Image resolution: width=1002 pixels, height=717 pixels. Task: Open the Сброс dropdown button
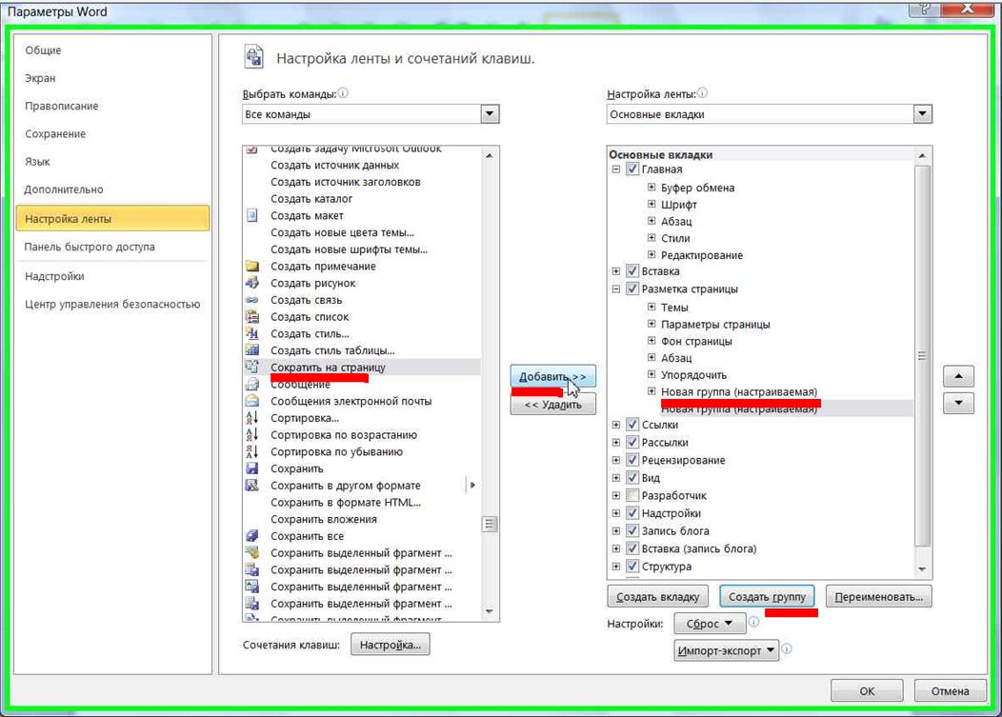tap(710, 623)
